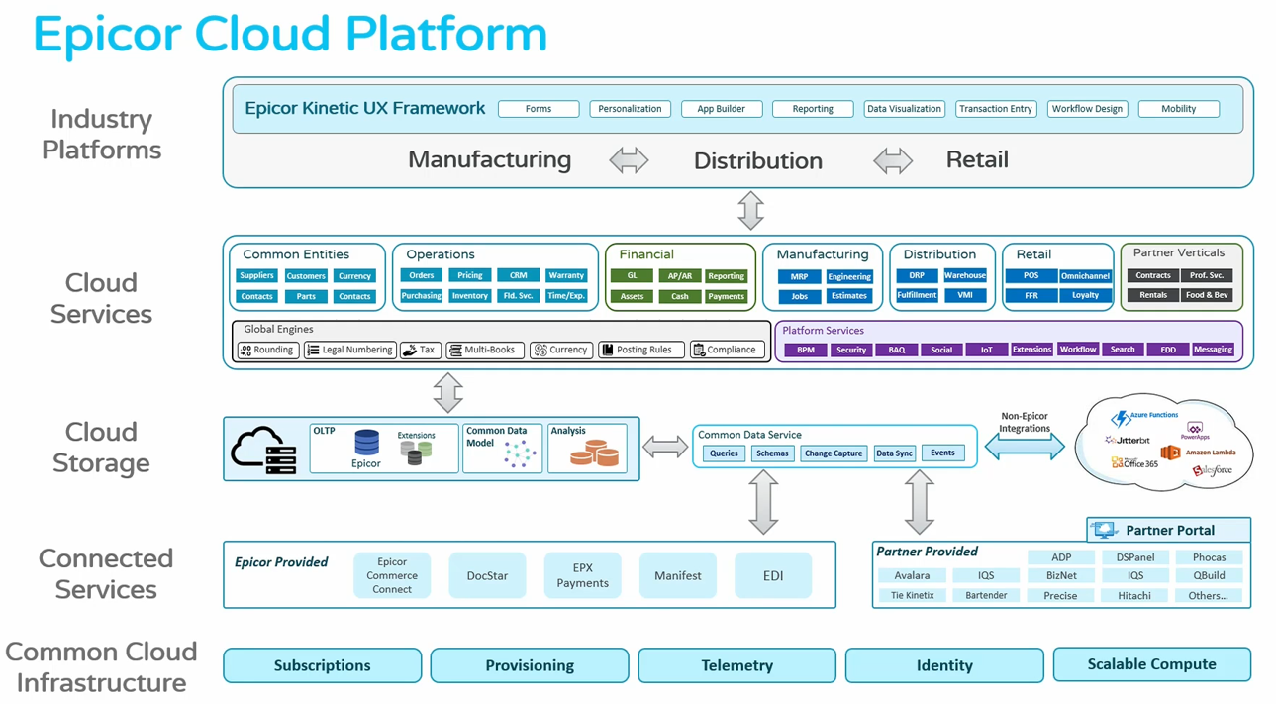Select the Legal Numbering list icon
Screen dimensions: 1276x704
[313, 350]
